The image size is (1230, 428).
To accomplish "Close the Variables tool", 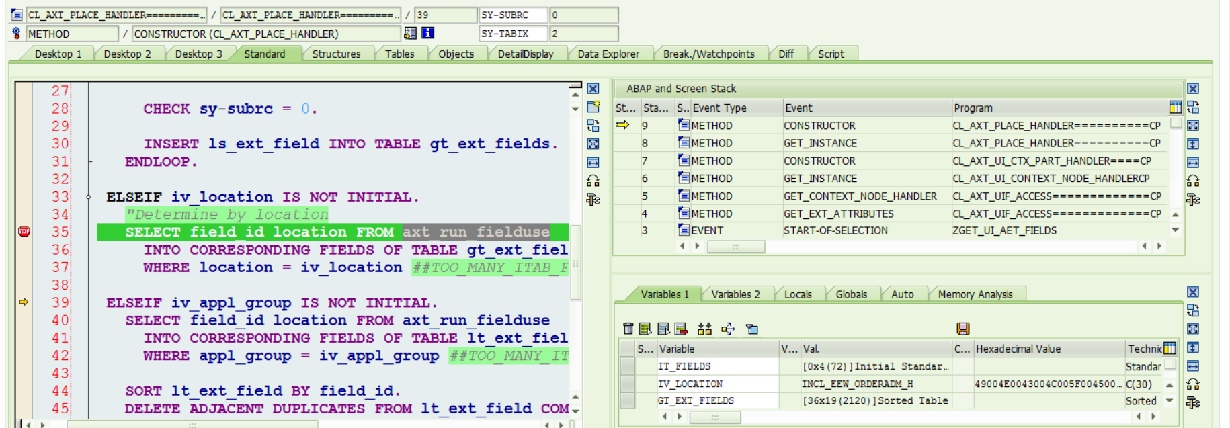I will 1192,292.
